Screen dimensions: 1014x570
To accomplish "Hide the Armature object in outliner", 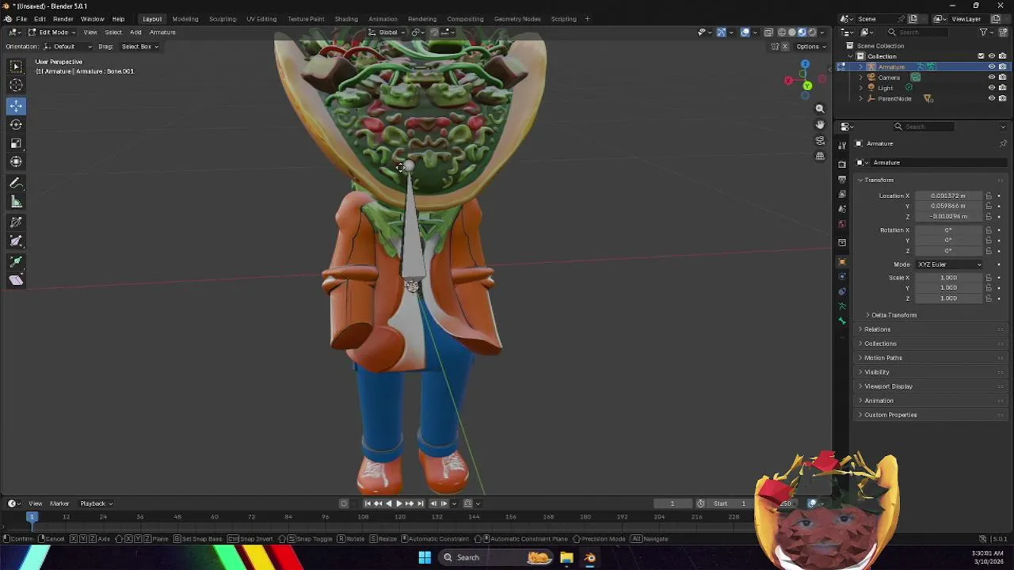I will [x=991, y=66].
